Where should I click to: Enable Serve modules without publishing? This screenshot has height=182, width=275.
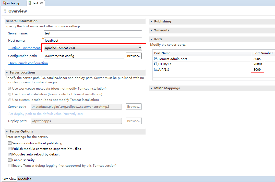click(x=10, y=143)
